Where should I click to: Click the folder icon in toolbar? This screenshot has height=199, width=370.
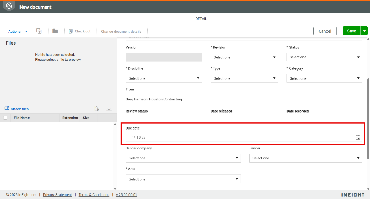tap(55, 31)
